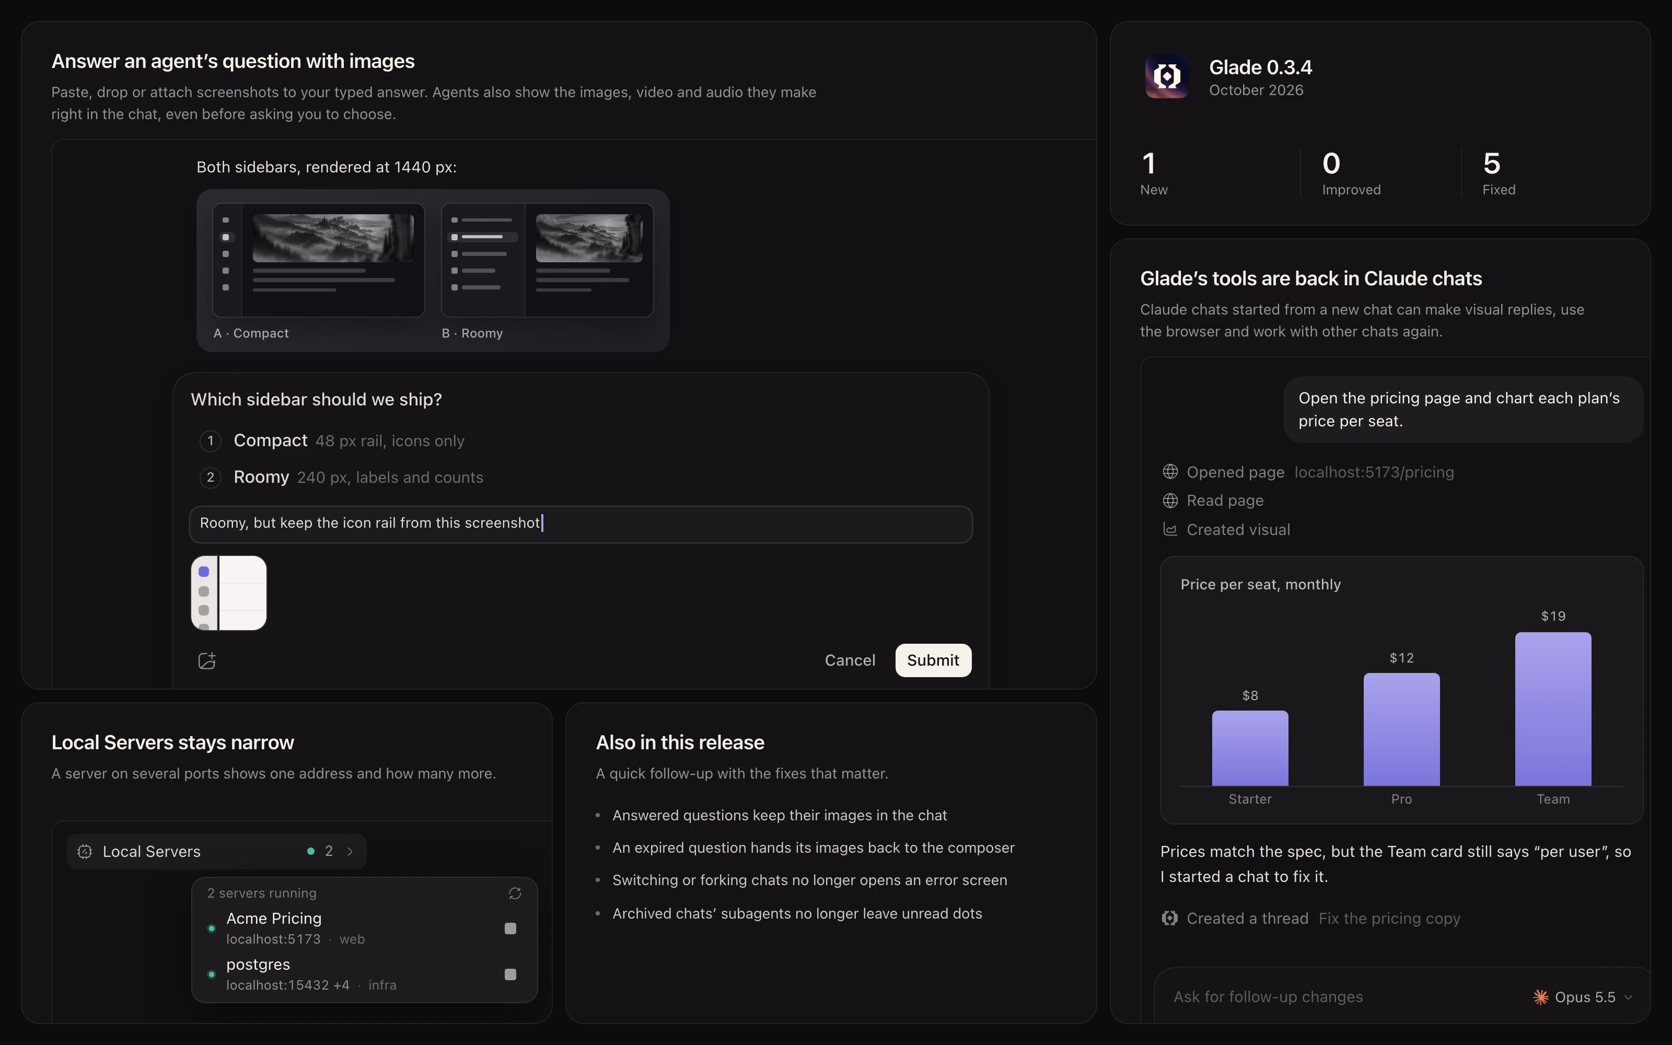
Task: Click the New count stat
Action: 1154,173
